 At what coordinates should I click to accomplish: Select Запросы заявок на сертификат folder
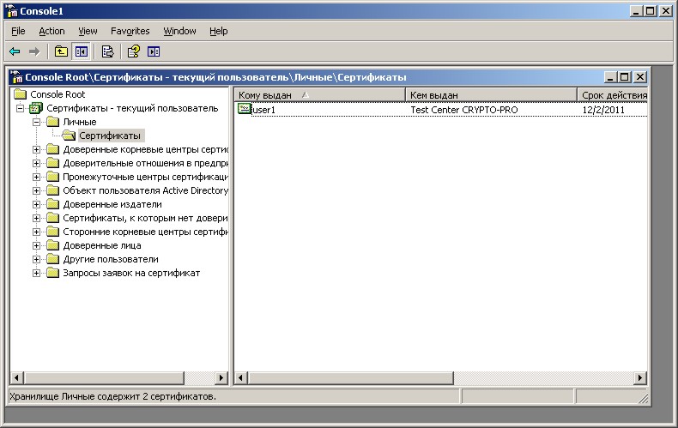tap(130, 273)
